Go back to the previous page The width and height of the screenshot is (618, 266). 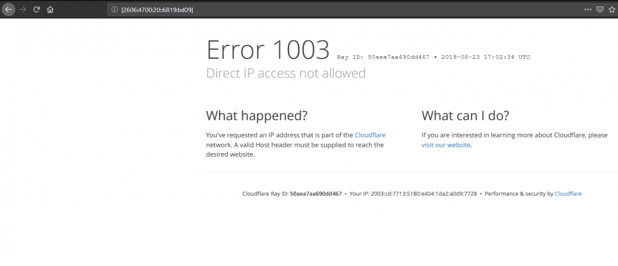[x=9, y=10]
